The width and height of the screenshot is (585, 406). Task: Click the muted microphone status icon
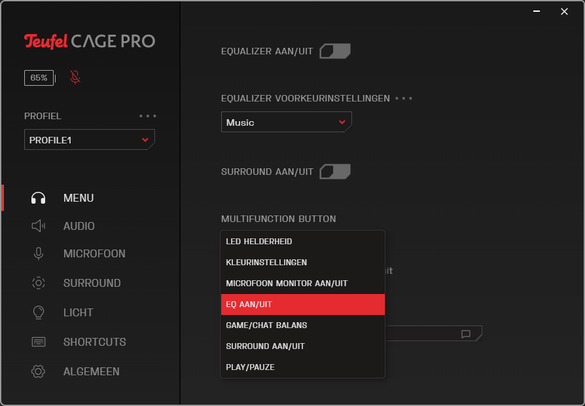[75, 77]
